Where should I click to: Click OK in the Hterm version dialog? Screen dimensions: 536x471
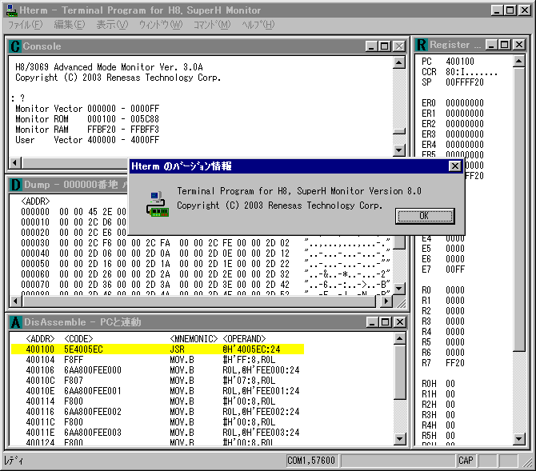[425, 216]
